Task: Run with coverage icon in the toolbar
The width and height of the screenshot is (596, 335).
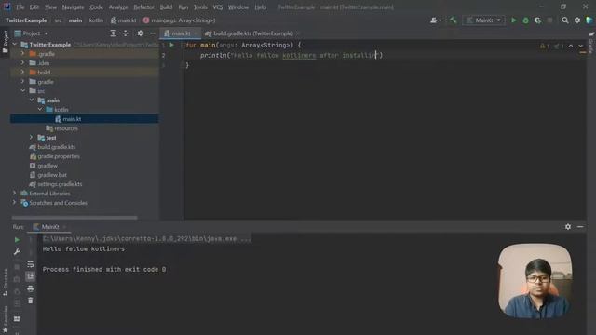Action: click(x=537, y=20)
